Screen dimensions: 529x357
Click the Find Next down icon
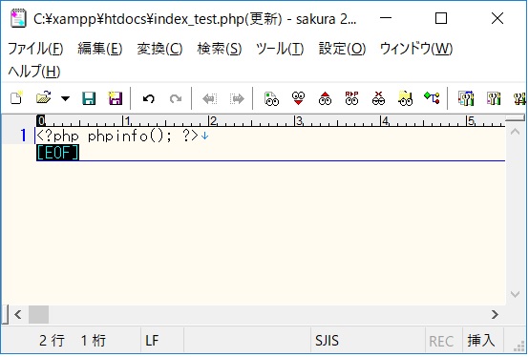(298, 98)
